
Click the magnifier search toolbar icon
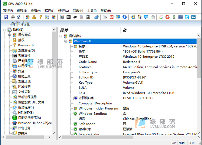[105, 17]
